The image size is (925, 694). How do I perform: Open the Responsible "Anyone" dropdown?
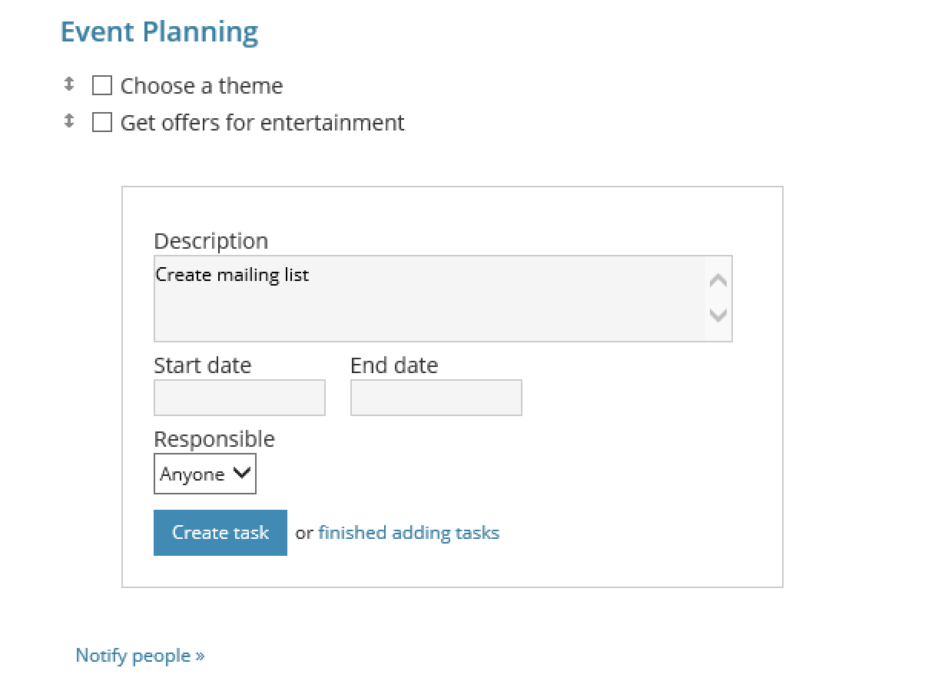click(x=205, y=474)
